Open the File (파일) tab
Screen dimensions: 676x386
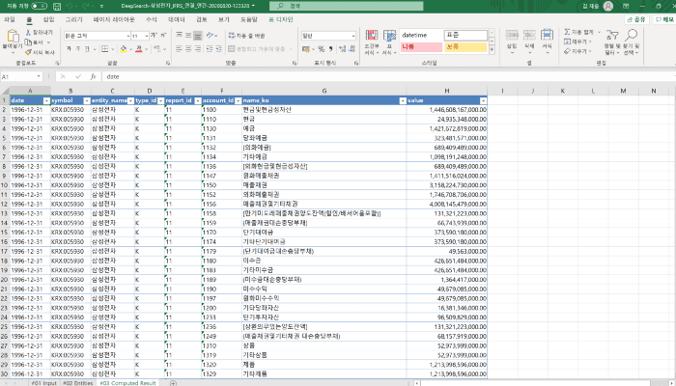[9, 19]
